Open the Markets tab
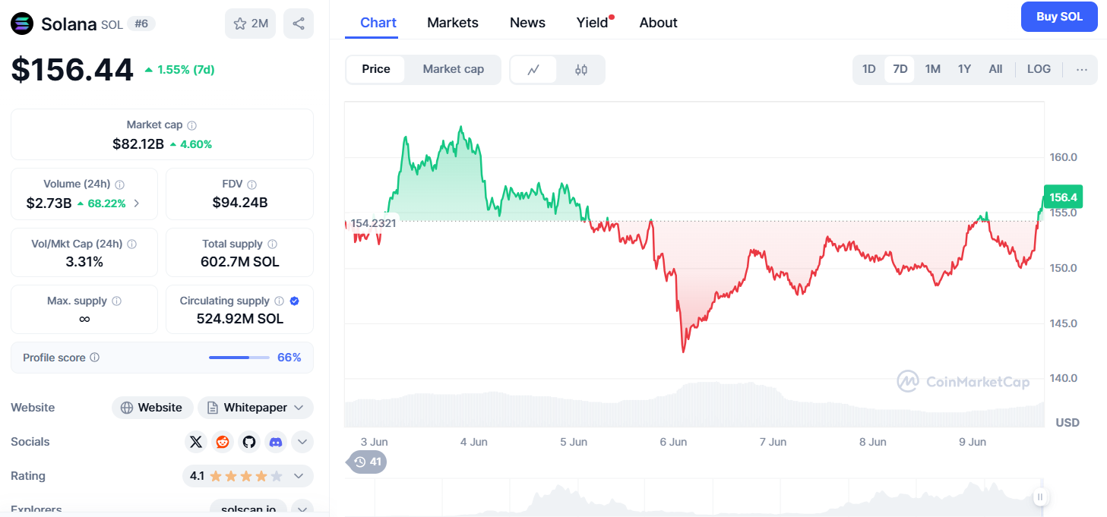 (453, 23)
